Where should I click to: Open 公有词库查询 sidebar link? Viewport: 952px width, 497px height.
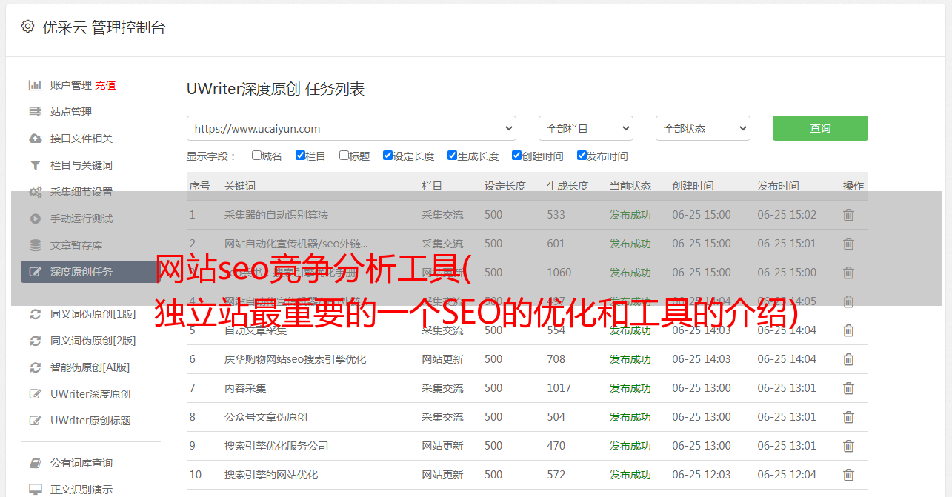pos(81,463)
